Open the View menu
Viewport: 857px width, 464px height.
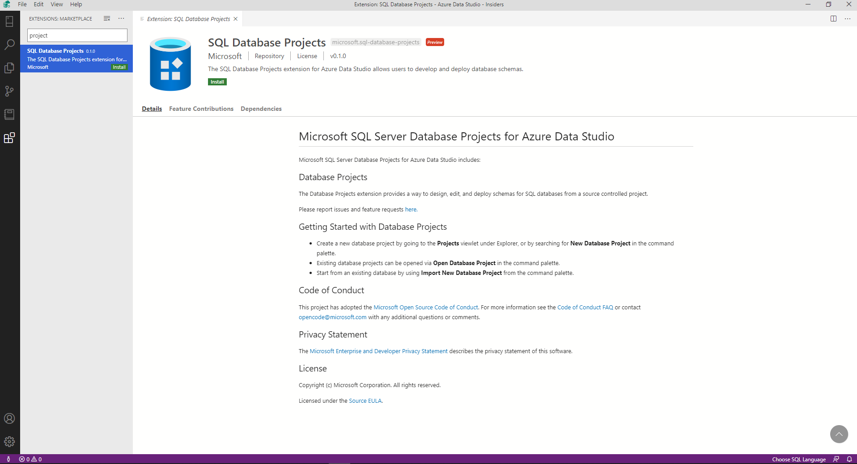(56, 4)
